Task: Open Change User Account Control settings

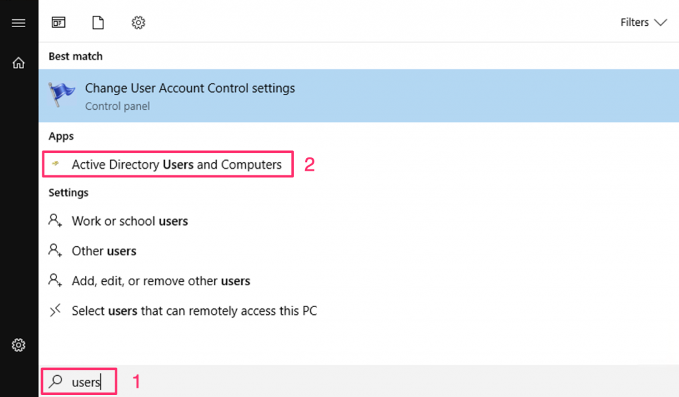Action: pos(190,89)
